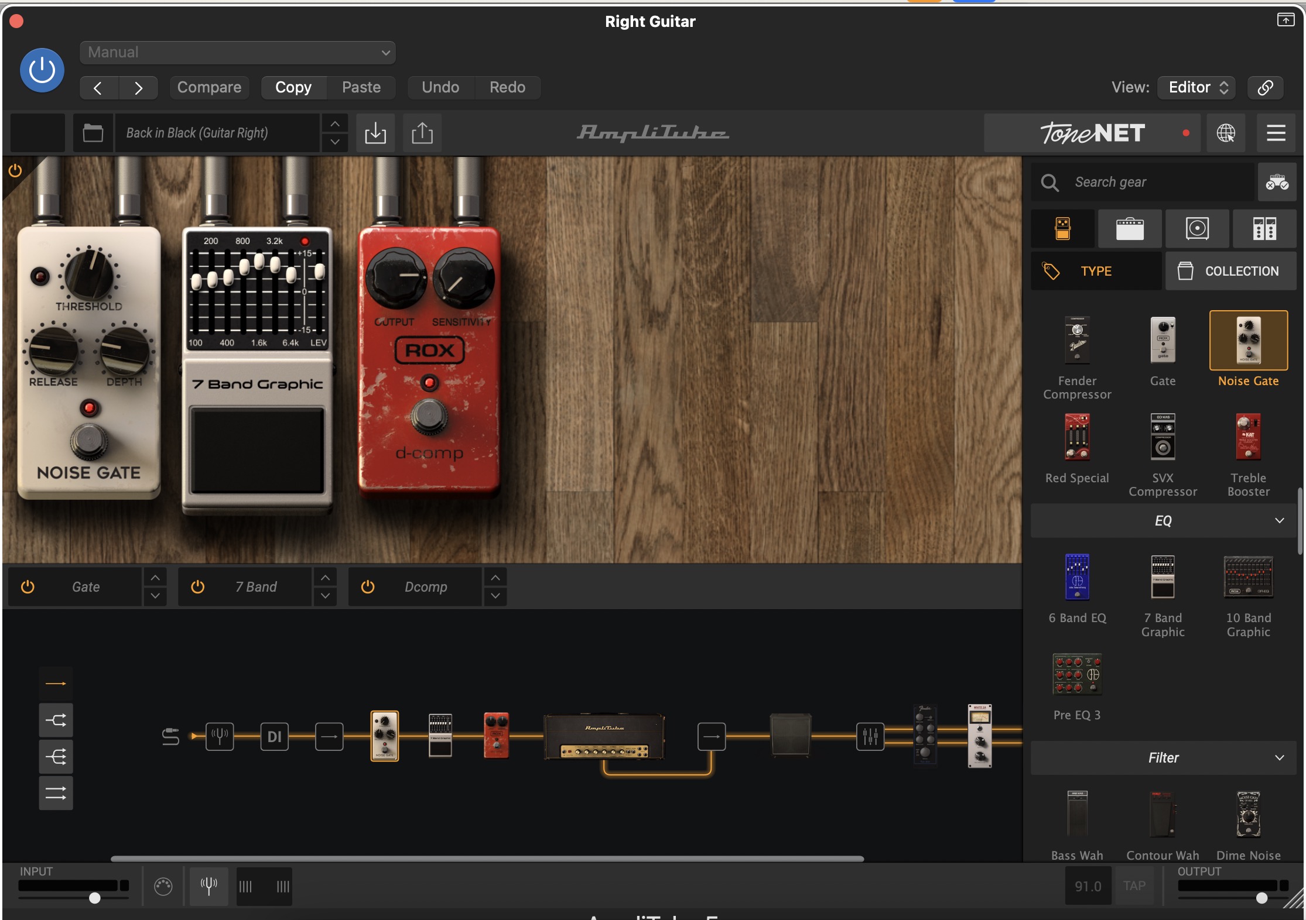Click the globe web icon

tap(1226, 133)
